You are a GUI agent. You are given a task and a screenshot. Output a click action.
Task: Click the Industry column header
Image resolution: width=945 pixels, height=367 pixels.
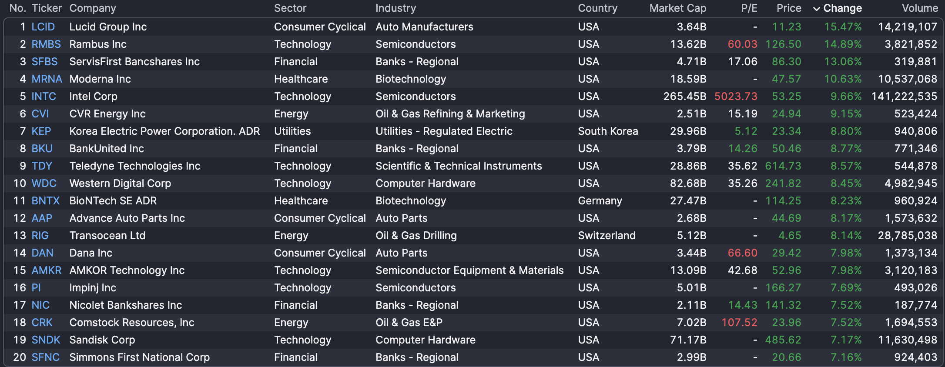click(x=395, y=8)
